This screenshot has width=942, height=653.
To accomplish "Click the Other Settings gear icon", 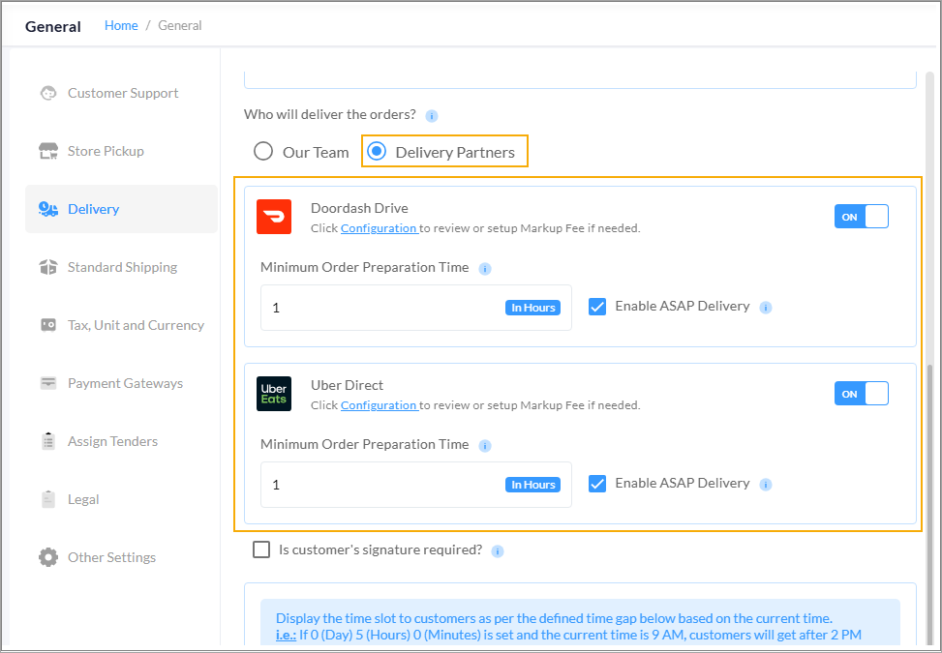I will pyautogui.click(x=47, y=557).
